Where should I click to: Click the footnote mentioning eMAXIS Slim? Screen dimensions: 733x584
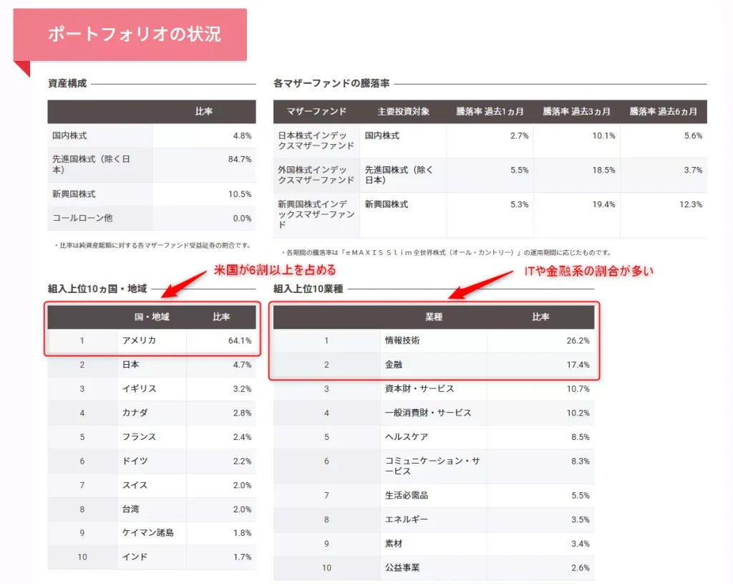(446, 253)
